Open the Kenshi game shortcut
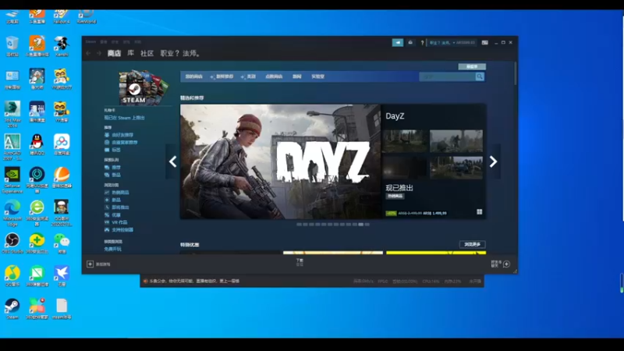The height and width of the screenshot is (351, 624). click(x=62, y=46)
